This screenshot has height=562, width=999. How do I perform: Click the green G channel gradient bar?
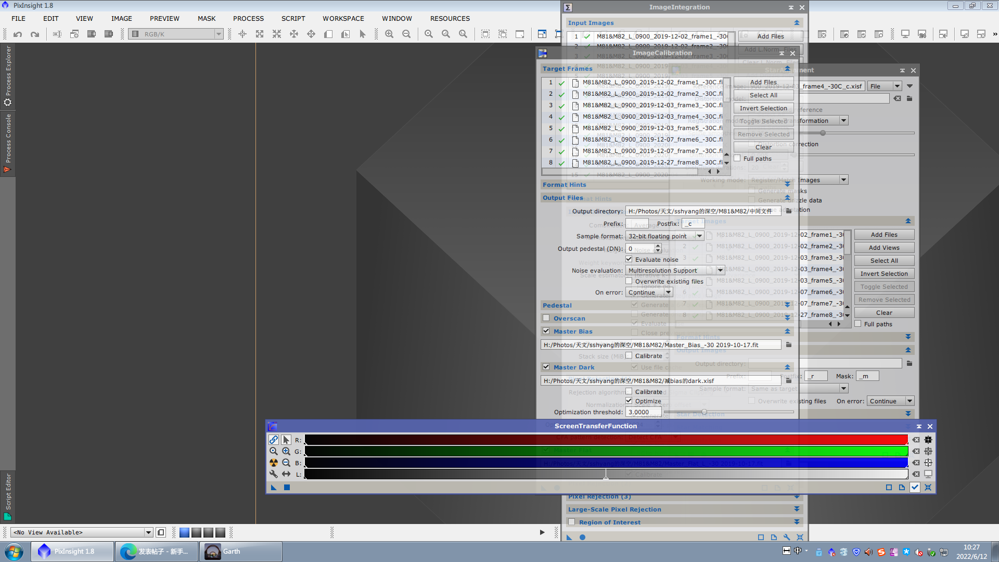pos(606,451)
